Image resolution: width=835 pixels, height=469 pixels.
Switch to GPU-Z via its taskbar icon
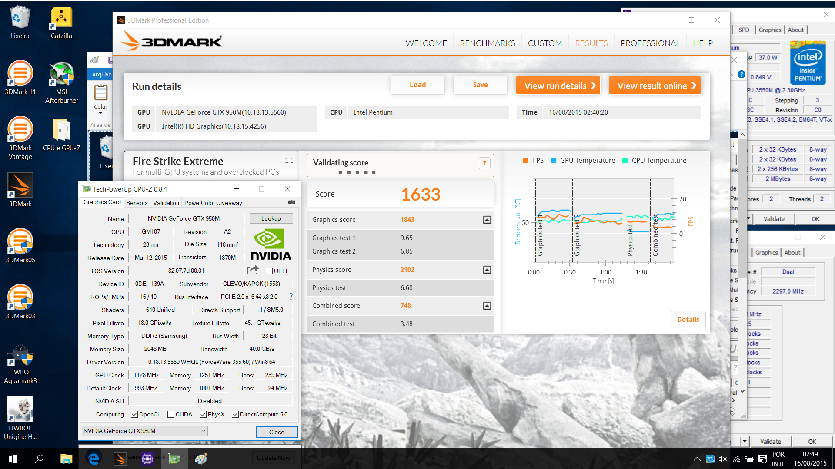click(x=174, y=459)
